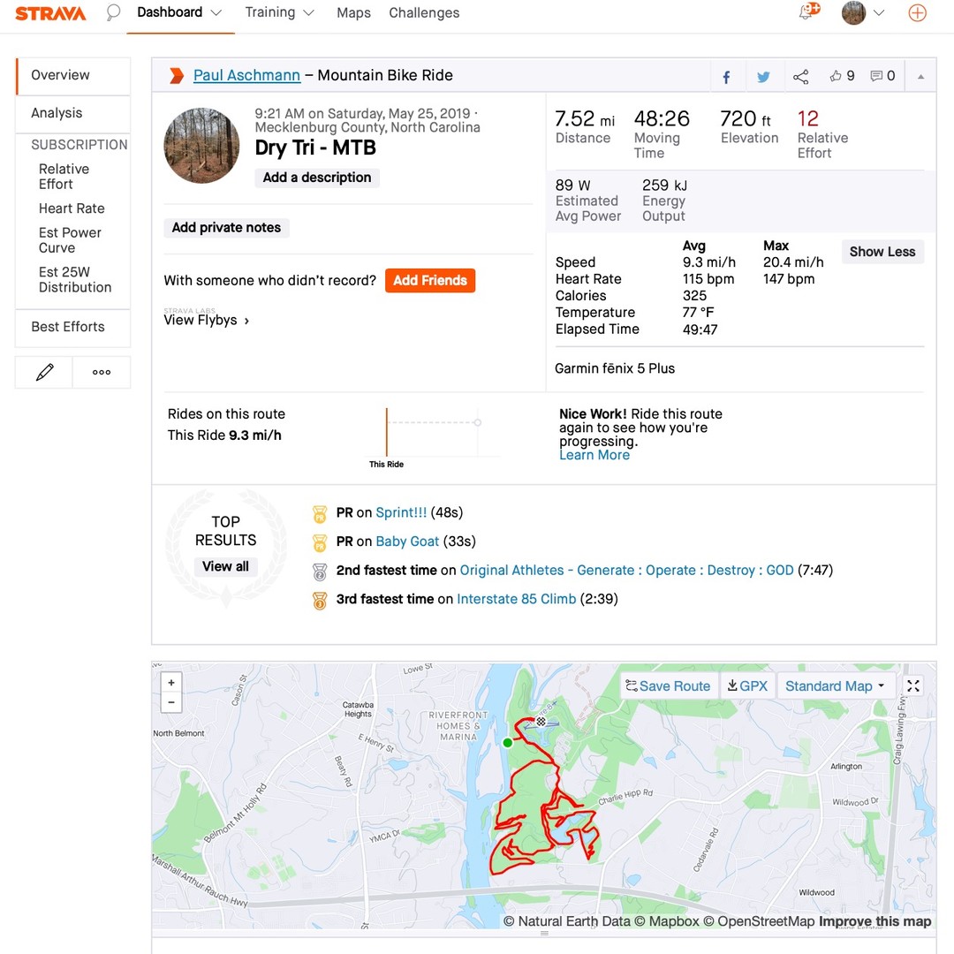
Task: Toggle the map to fullscreen
Action: [913, 686]
